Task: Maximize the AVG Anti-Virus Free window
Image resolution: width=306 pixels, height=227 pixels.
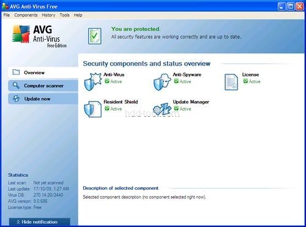Action: coord(291,7)
